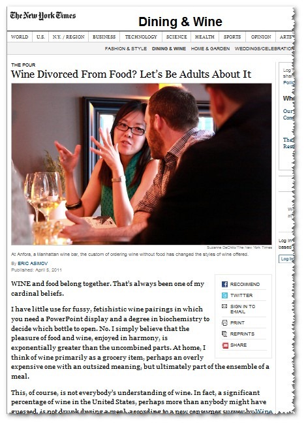Image resolution: width=306 pixels, height=425 pixels.
Task: Open the Opinion section tab
Action: (261, 37)
